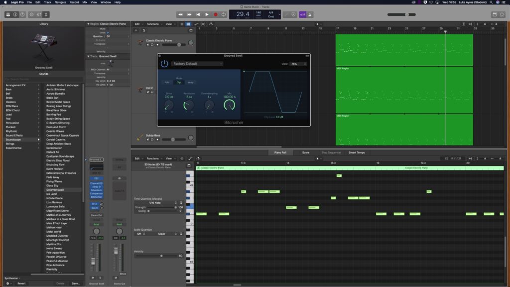Click the metronome button in the control bar
510x287 pixels.
(310, 14)
